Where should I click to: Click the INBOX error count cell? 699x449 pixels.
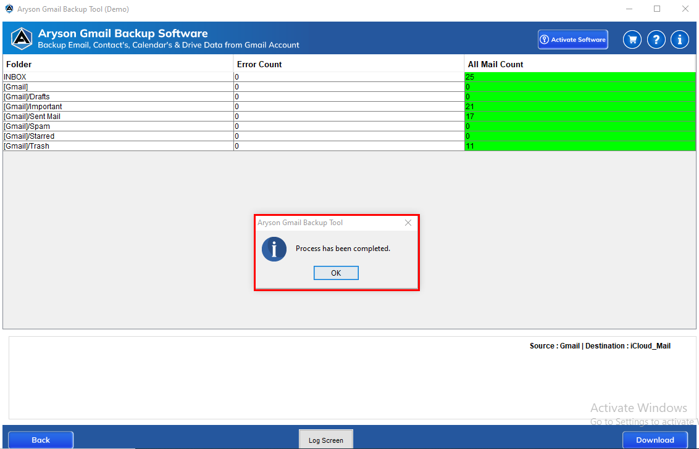click(x=349, y=77)
